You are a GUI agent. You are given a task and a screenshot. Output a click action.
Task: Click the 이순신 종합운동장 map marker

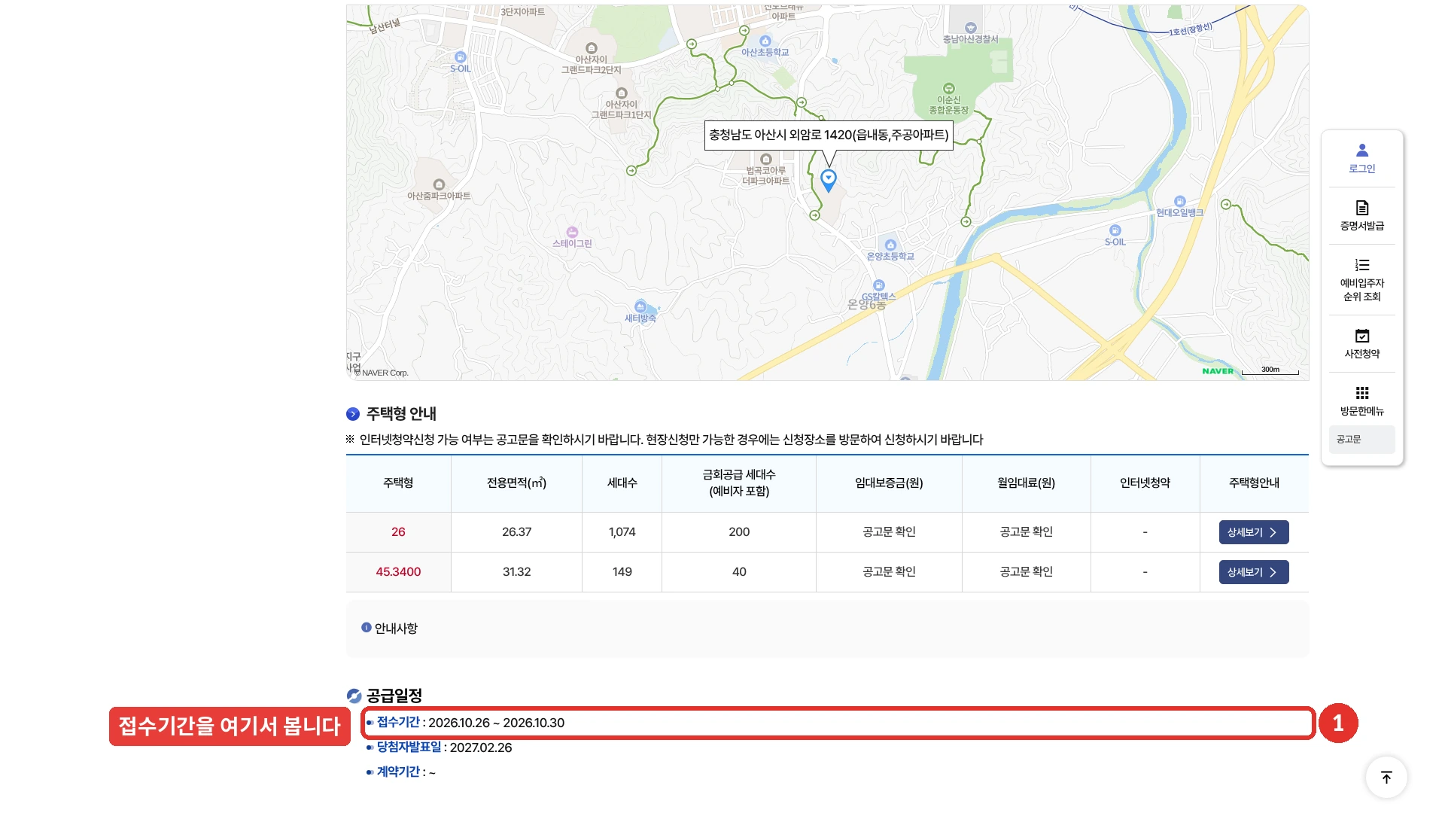[x=949, y=89]
